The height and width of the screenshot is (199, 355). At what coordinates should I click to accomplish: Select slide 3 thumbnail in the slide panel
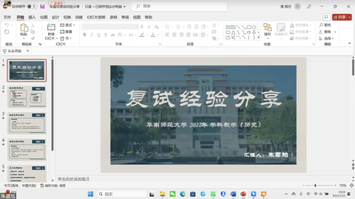click(27, 123)
